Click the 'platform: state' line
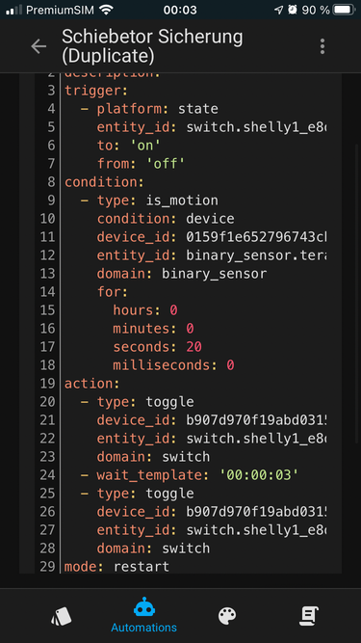The height and width of the screenshot is (643, 361). tap(158, 109)
